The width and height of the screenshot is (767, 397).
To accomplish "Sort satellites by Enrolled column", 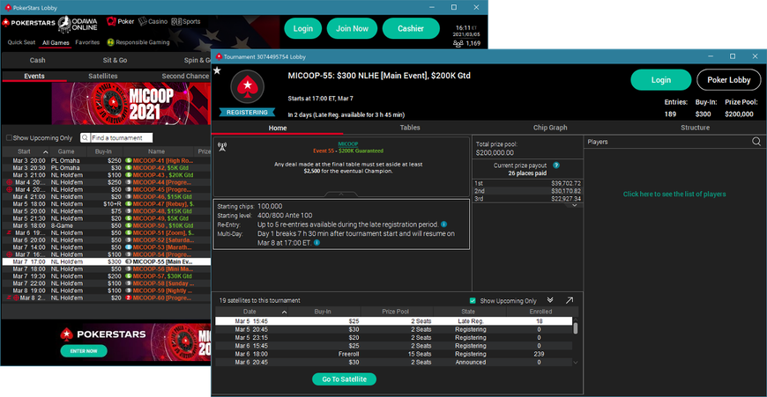I will tap(540, 312).
